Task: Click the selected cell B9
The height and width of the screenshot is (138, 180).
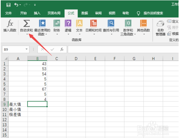Action: click(x=37, y=104)
